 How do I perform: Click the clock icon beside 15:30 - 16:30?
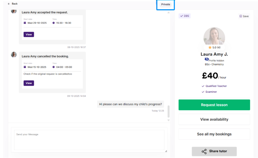(x=54, y=23)
